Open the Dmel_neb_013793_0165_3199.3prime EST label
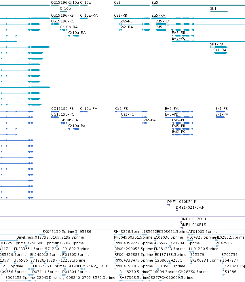Screen dimensions: 245x282 pyautogui.click(x=50, y=237)
